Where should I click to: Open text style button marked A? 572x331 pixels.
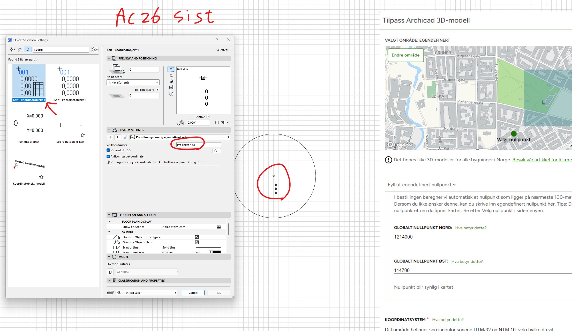[x=216, y=151]
